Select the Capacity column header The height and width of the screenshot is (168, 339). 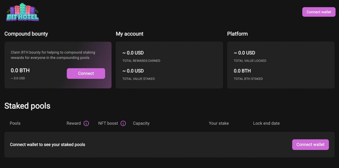click(141, 123)
